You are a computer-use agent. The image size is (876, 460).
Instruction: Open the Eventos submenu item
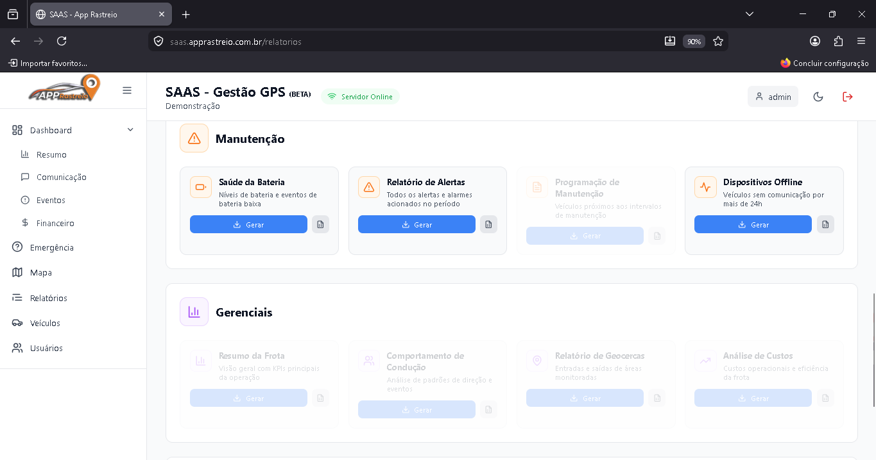coord(51,200)
